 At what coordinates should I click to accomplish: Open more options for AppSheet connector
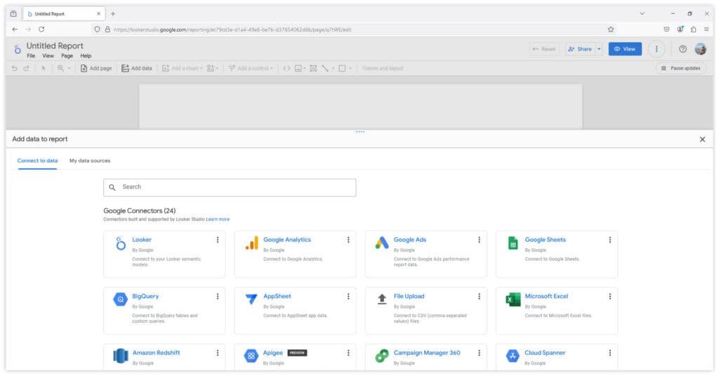[348, 296]
